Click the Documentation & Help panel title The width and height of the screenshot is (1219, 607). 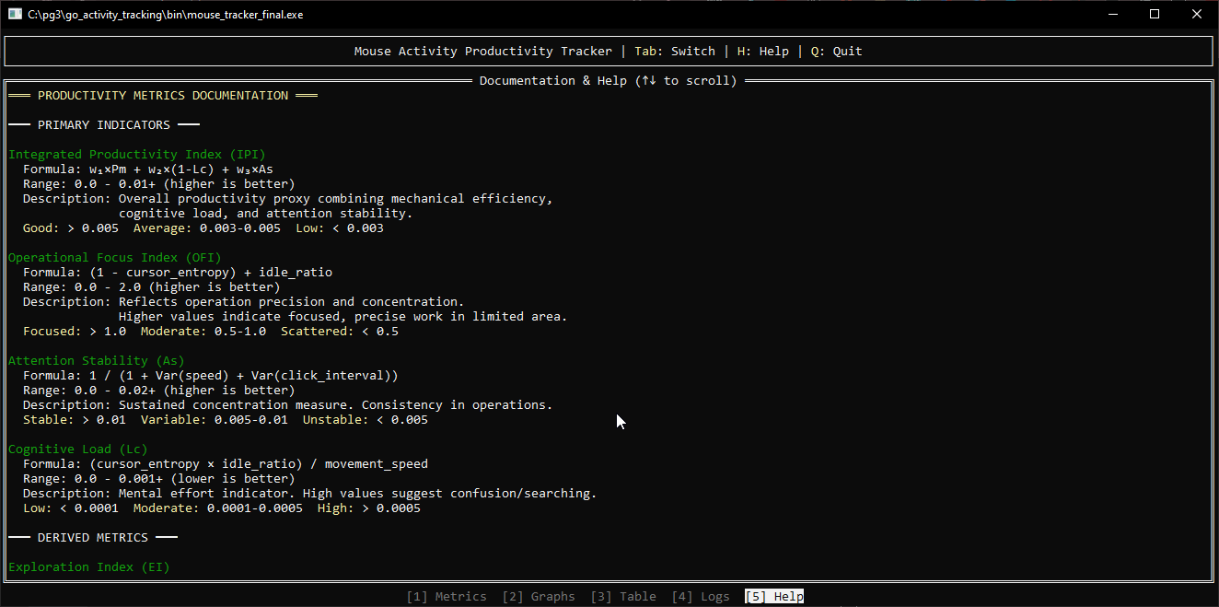coord(608,81)
